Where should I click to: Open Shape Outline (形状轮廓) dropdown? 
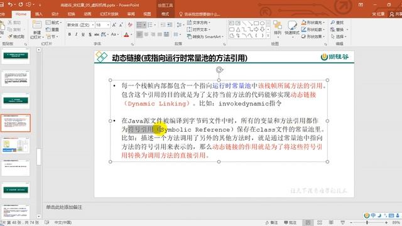(x=313, y=30)
